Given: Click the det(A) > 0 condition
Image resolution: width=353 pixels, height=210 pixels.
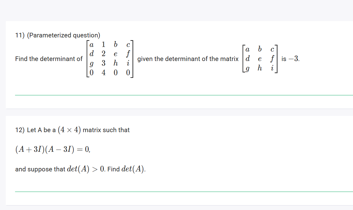Looking at the screenshot, I should coord(86,169).
